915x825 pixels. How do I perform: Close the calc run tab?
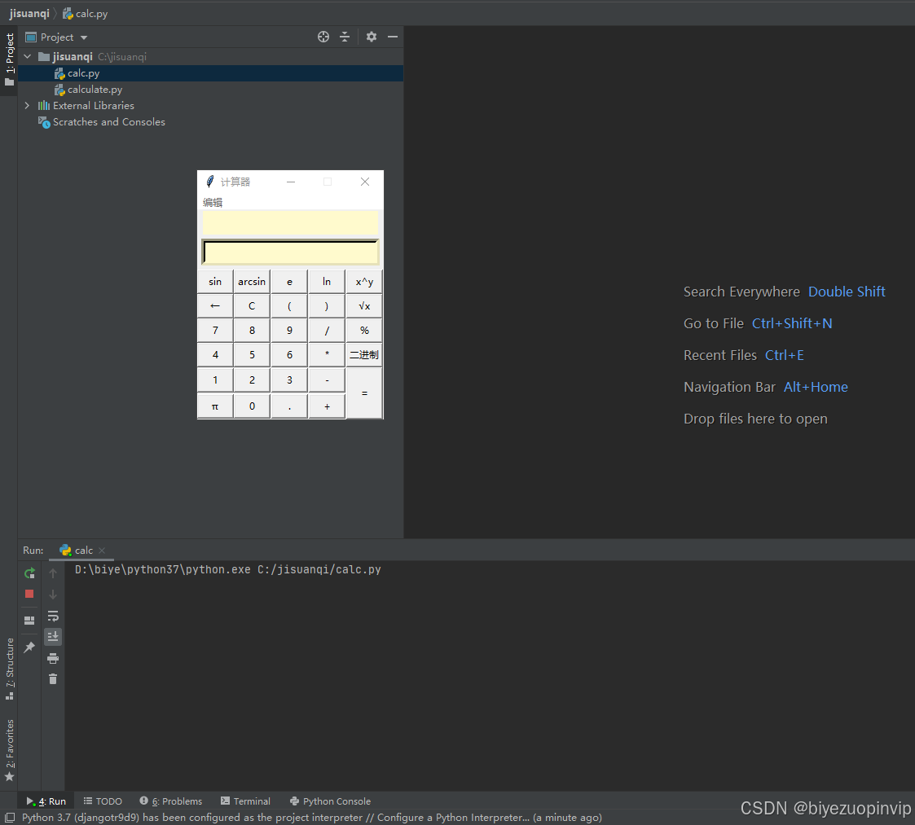coord(102,551)
